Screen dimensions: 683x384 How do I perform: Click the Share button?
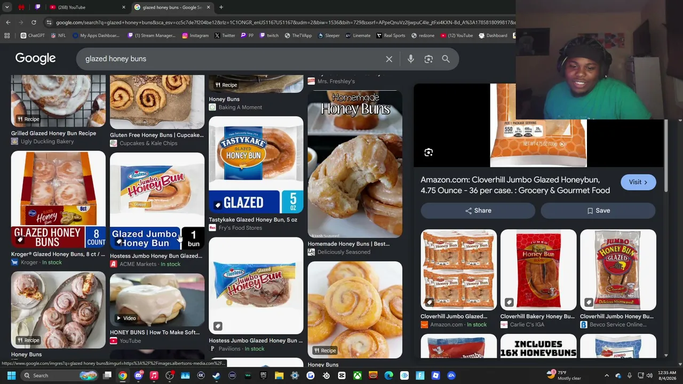click(x=478, y=211)
